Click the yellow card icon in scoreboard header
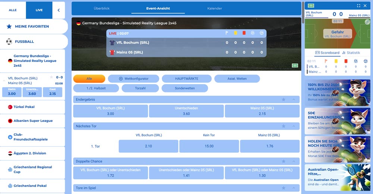 click(235, 33)
